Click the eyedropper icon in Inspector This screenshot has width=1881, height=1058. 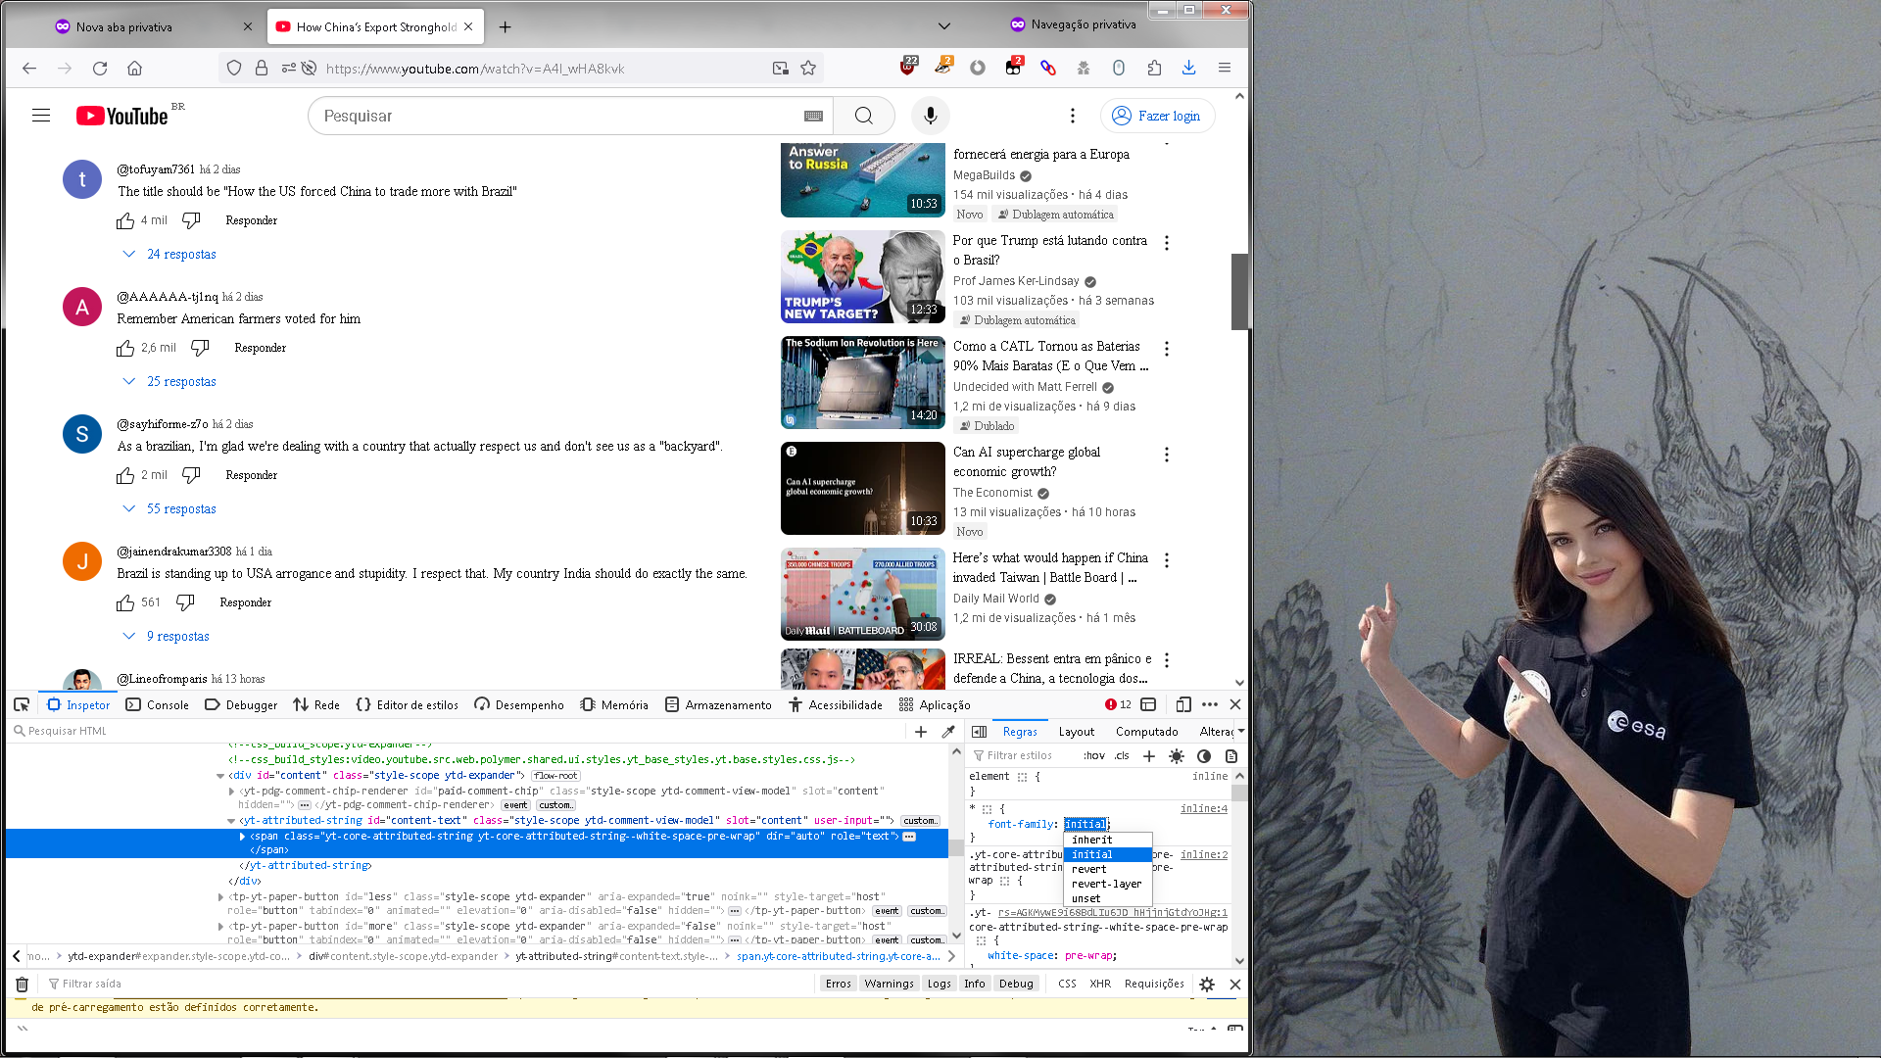(x=948, y=732)
